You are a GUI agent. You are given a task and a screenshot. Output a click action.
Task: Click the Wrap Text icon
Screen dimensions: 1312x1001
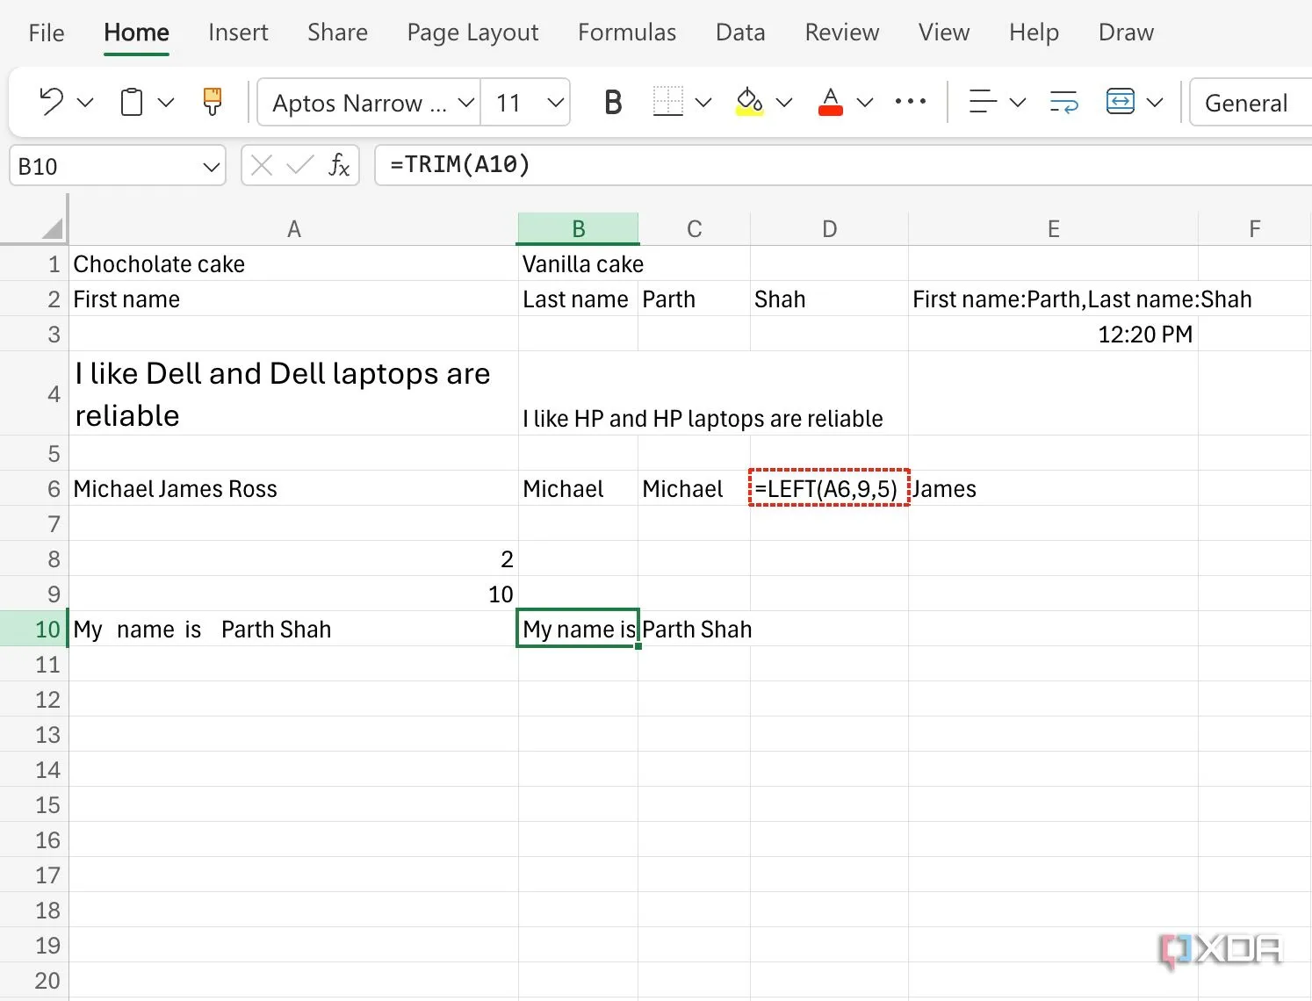tap(1063, 102)
